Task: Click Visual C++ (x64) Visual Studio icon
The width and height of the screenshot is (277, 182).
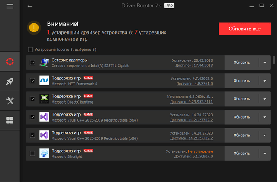Action: coord(44,117)
